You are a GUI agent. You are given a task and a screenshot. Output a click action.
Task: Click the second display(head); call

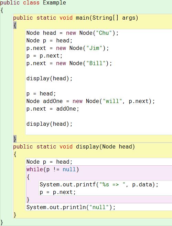point(50,124)
